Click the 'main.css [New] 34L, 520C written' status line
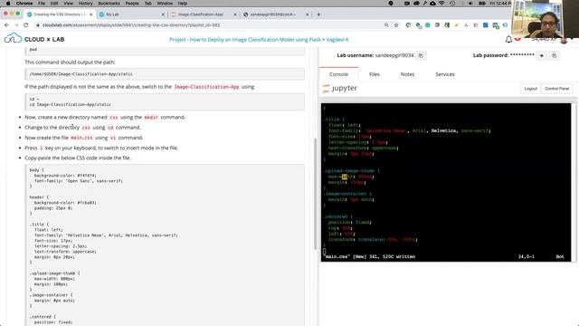Image resolution: width=579 pixels, height=326 pixels. [370, 256]
